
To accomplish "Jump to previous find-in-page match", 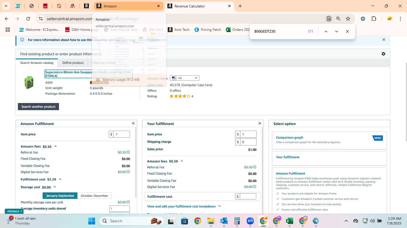I will 326,31.
